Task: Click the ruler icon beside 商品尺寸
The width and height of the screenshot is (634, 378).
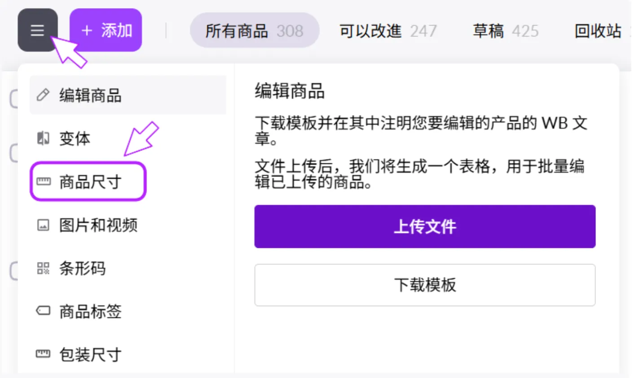Action: tap(43, 181)
